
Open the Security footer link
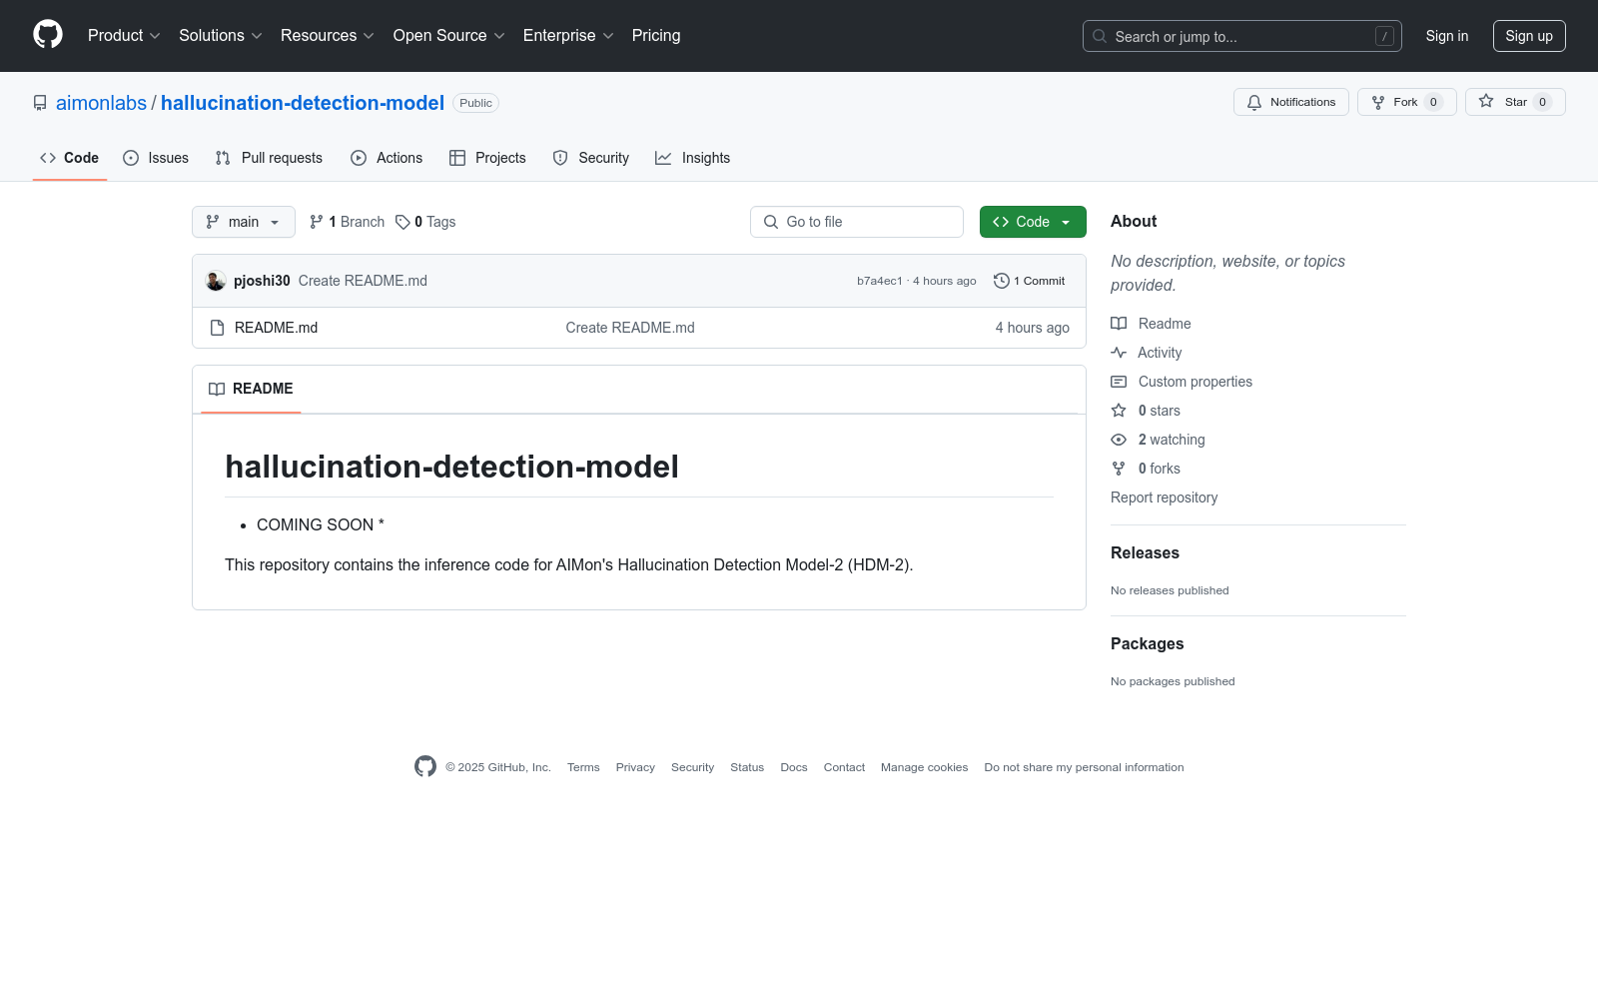click(692, 767)
